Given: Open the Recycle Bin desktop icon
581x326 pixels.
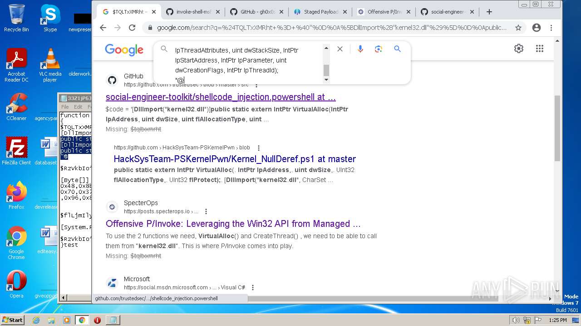Looking at the screenshot, I should tap(16, 18).
